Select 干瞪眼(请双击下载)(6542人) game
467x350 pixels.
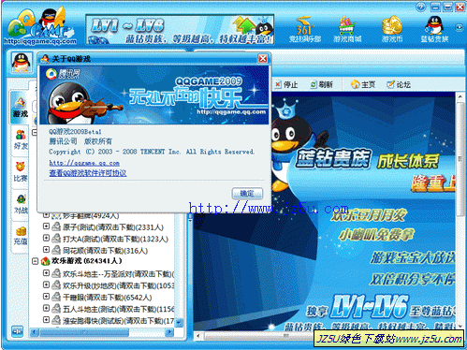point(108,298)
